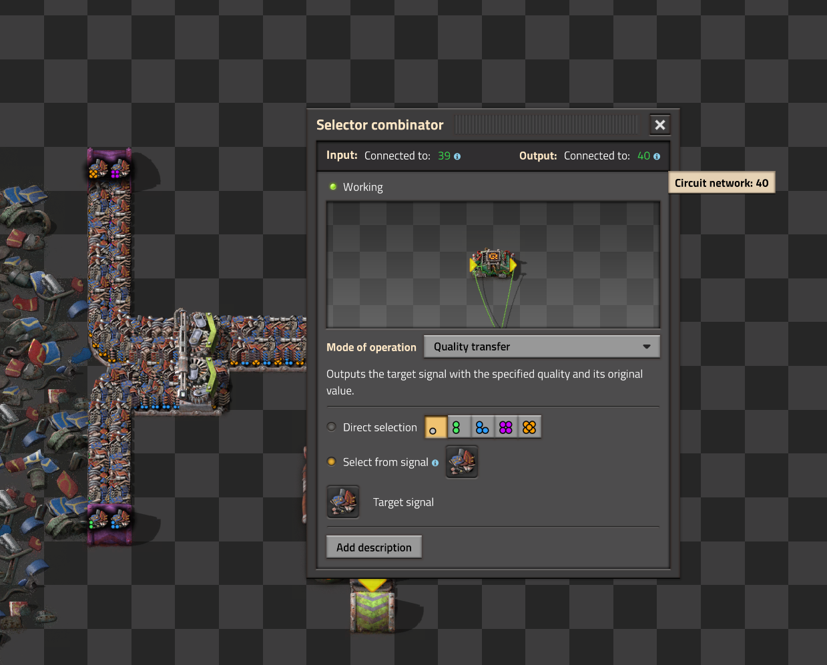Click the input network 39 info icon

coord(457,156)
